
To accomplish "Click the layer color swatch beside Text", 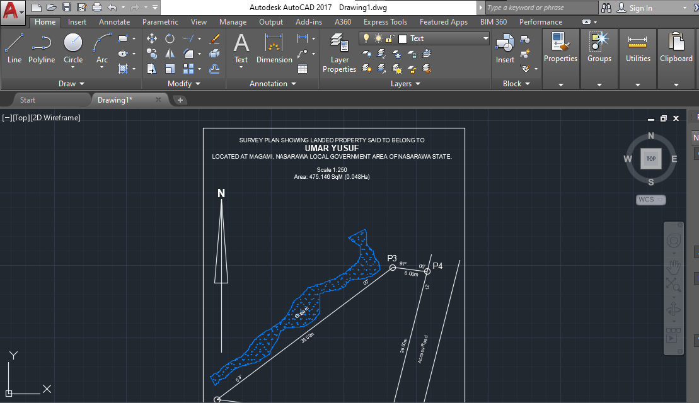I will point(403,38).
